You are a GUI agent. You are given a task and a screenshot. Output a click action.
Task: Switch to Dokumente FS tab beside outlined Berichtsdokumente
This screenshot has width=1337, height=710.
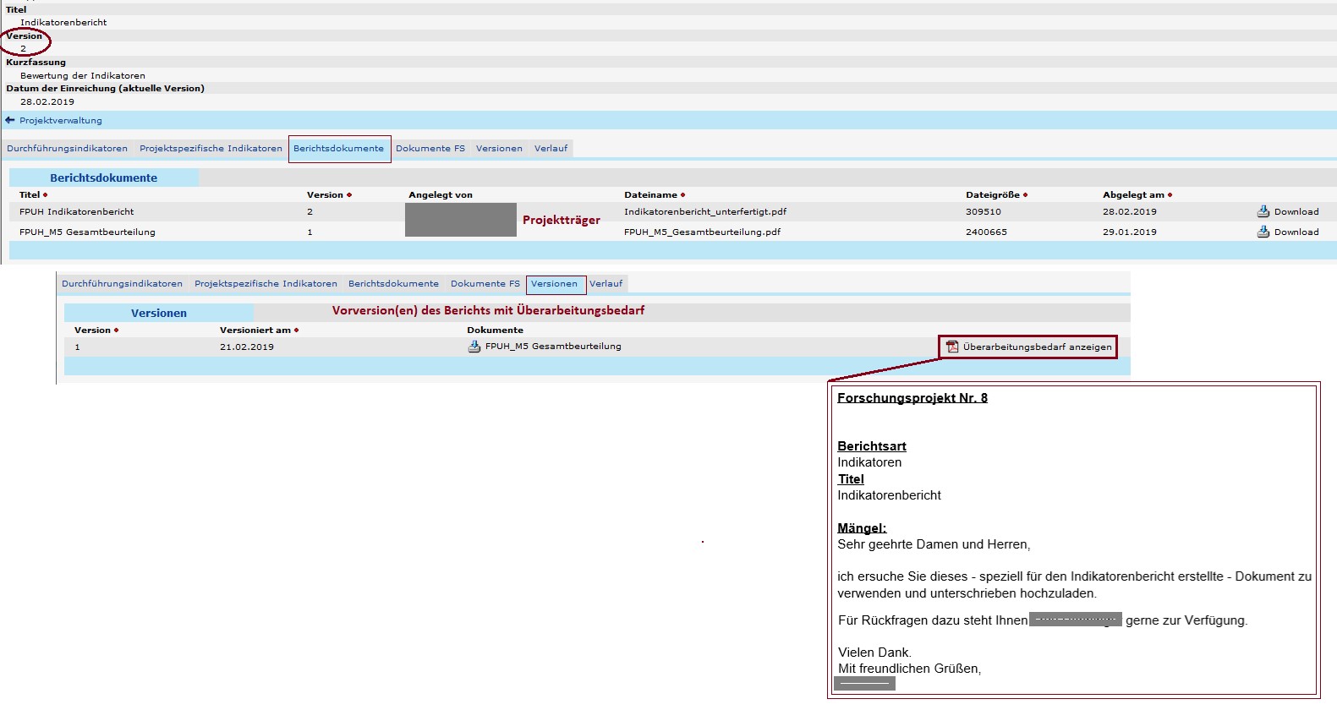430,149
